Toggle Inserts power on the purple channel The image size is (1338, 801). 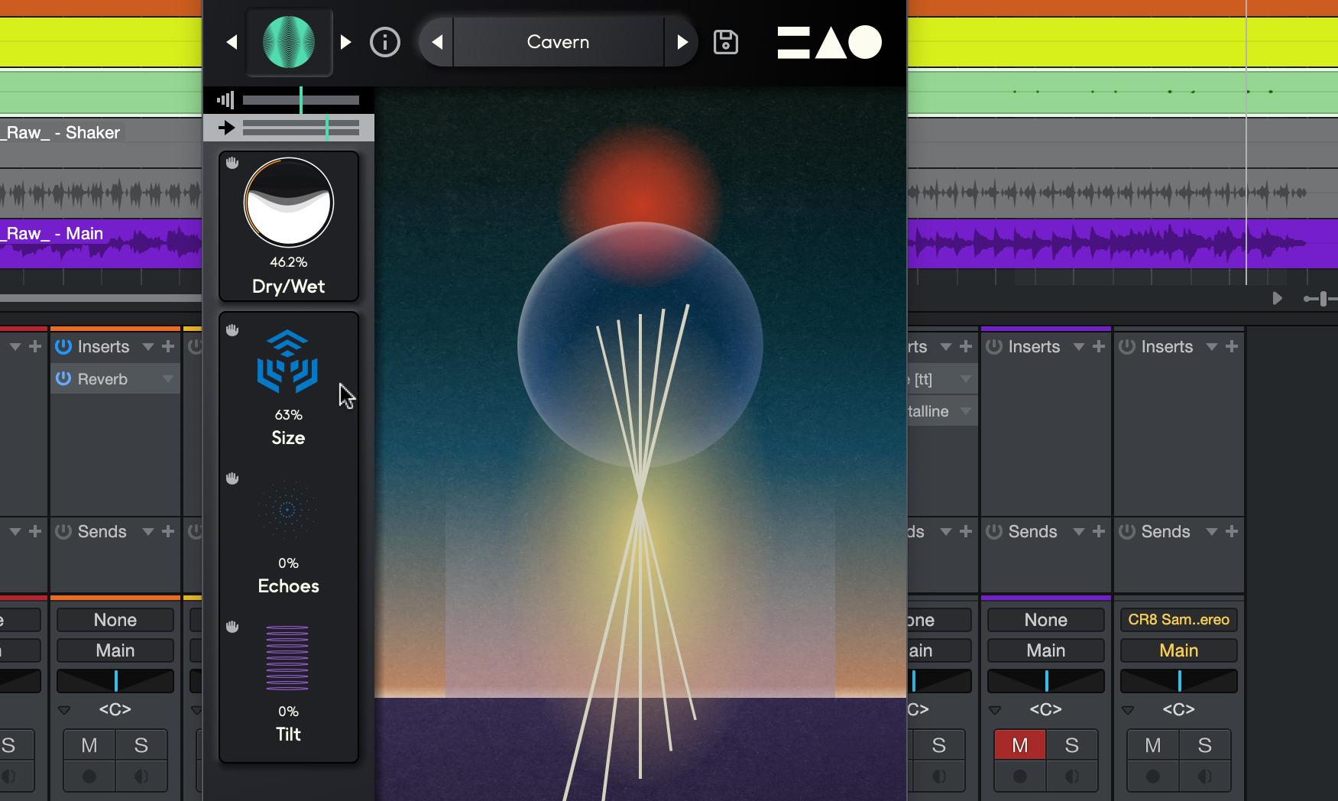point(994,346)
